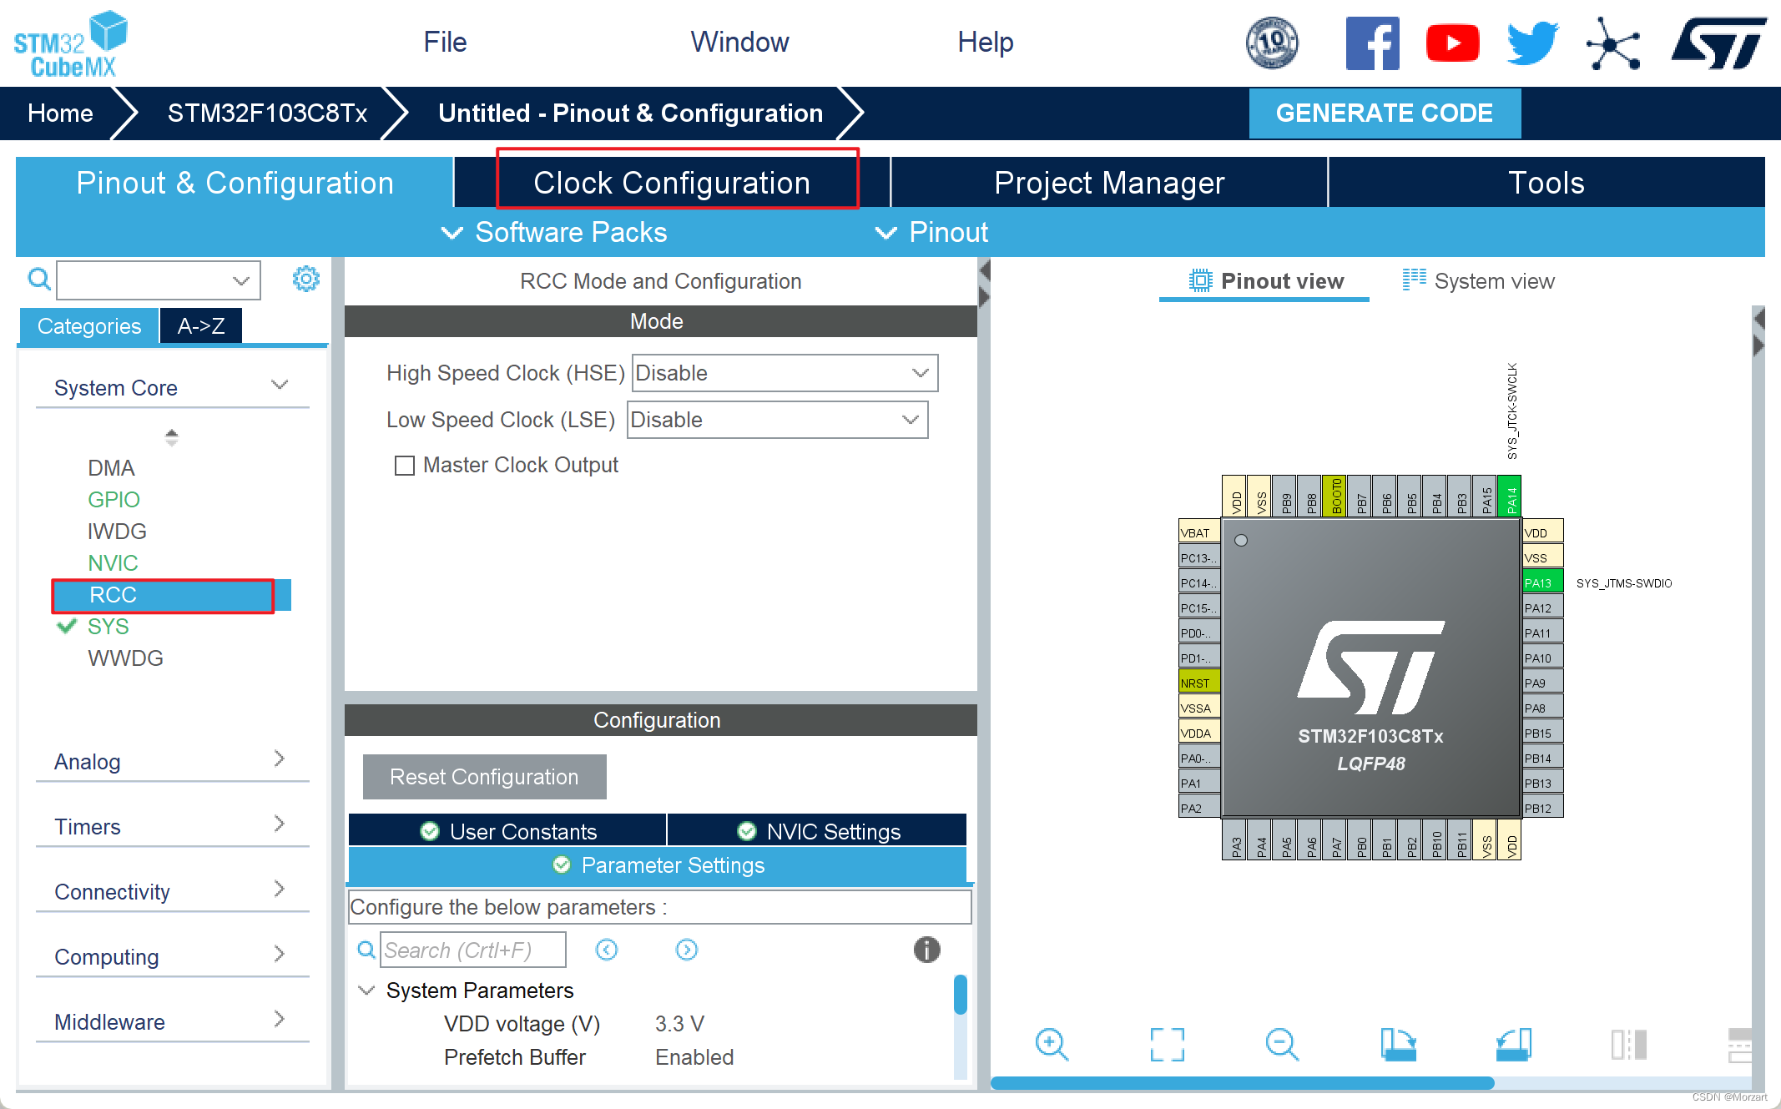Viewport: 1781px width, 1109px height.
Task: Click the PA14 pin on the chip
Action: pos(1510,496)
